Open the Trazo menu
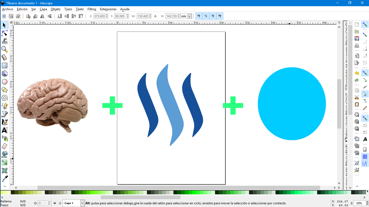The image size is (369, 207). point(68,9)
